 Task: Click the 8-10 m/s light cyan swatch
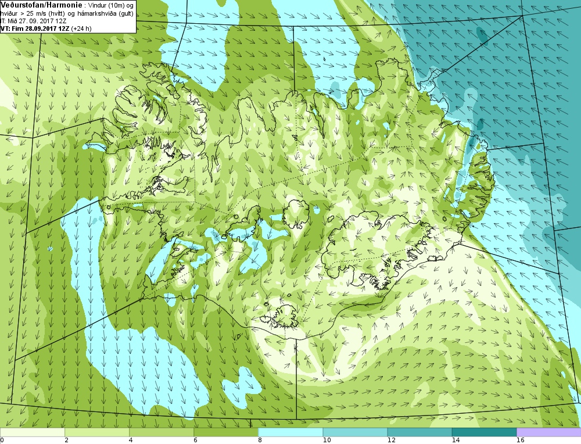point(290,432)
